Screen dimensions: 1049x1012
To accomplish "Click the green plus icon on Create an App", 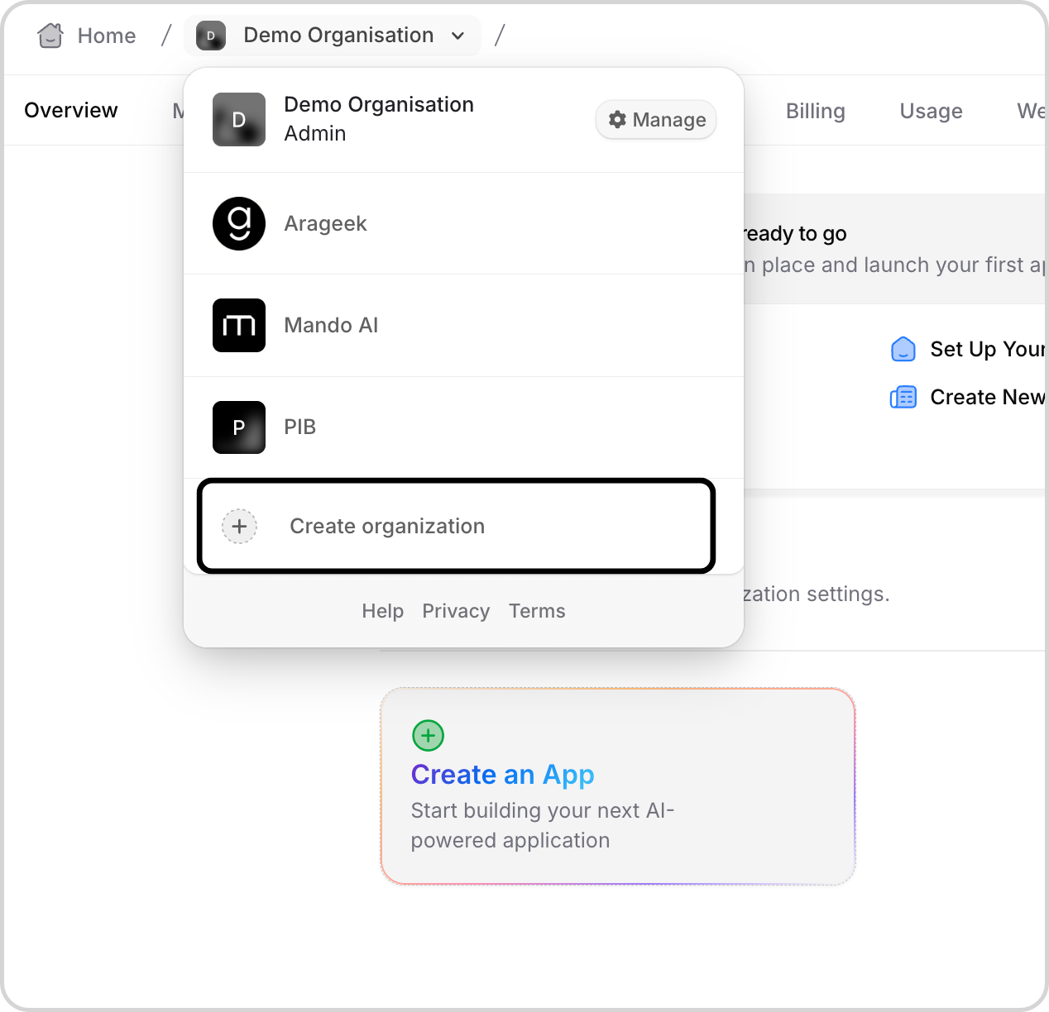I will click(x=429, y=735).
